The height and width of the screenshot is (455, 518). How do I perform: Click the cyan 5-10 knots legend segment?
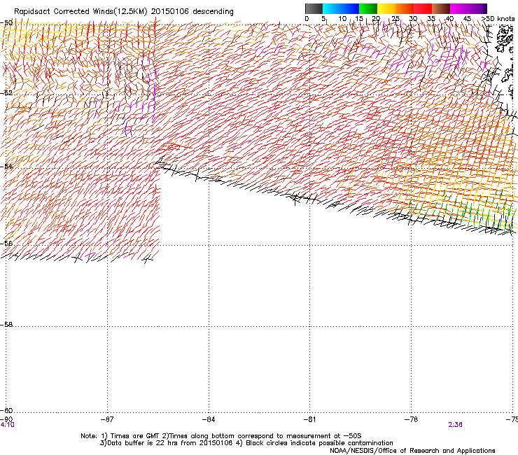coord(332,8)
